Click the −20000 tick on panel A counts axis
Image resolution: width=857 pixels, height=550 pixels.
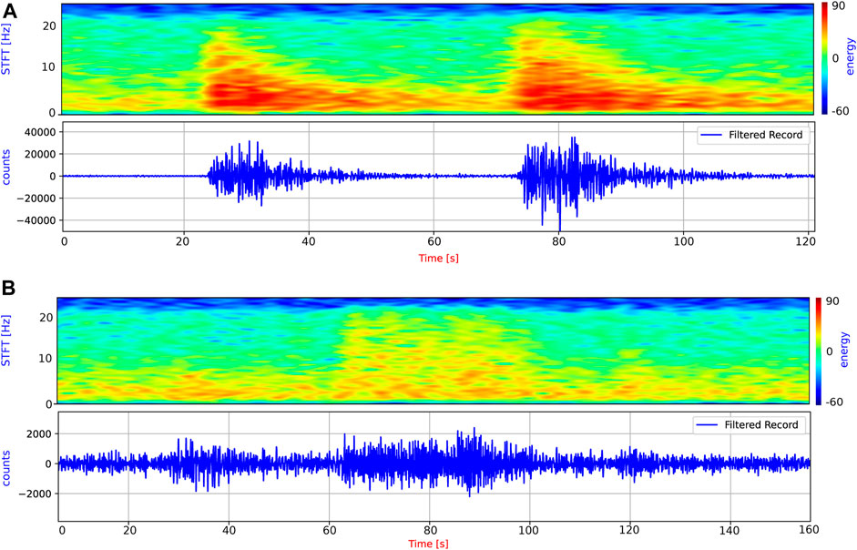36,199
